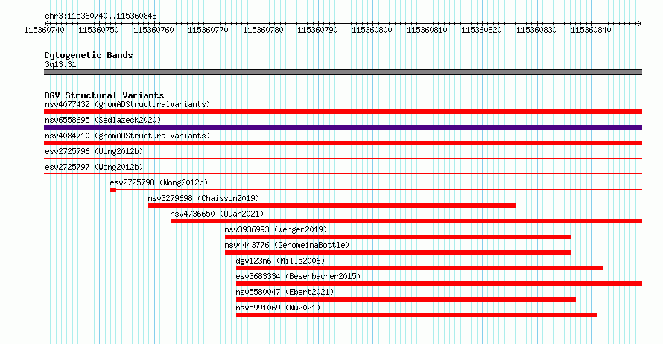Open dgv123n6 (Mills2006) variant label
This screenshot has height=344, width=663.
pyautogui.click(x=280, y=261)
